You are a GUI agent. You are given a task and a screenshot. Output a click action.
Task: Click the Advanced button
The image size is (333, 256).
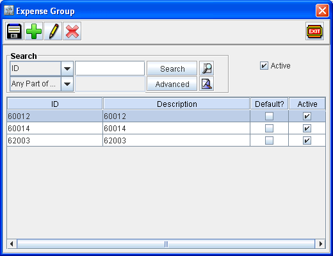[x=172, y=84]
